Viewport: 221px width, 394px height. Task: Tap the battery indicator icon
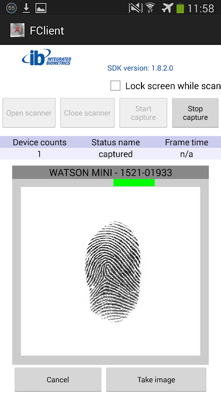click(180, 8)
